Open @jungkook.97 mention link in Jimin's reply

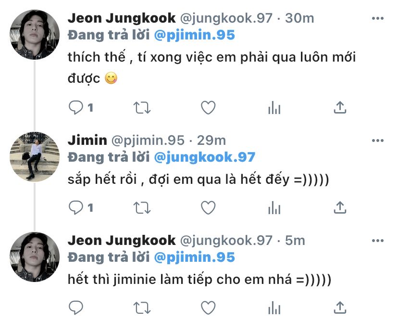pos(204,157)
